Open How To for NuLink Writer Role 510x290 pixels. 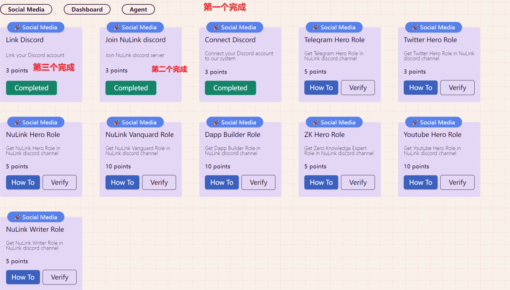23,277
